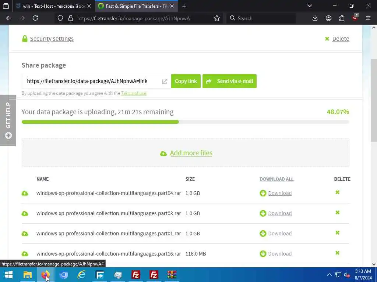The image size is (377, 282).
Task: List all tabs dropdown arrow
Action: tap(310, 6)
